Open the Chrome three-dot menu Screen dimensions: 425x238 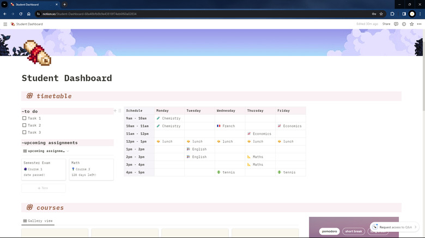pyautogui.click(x=420, y=14)
